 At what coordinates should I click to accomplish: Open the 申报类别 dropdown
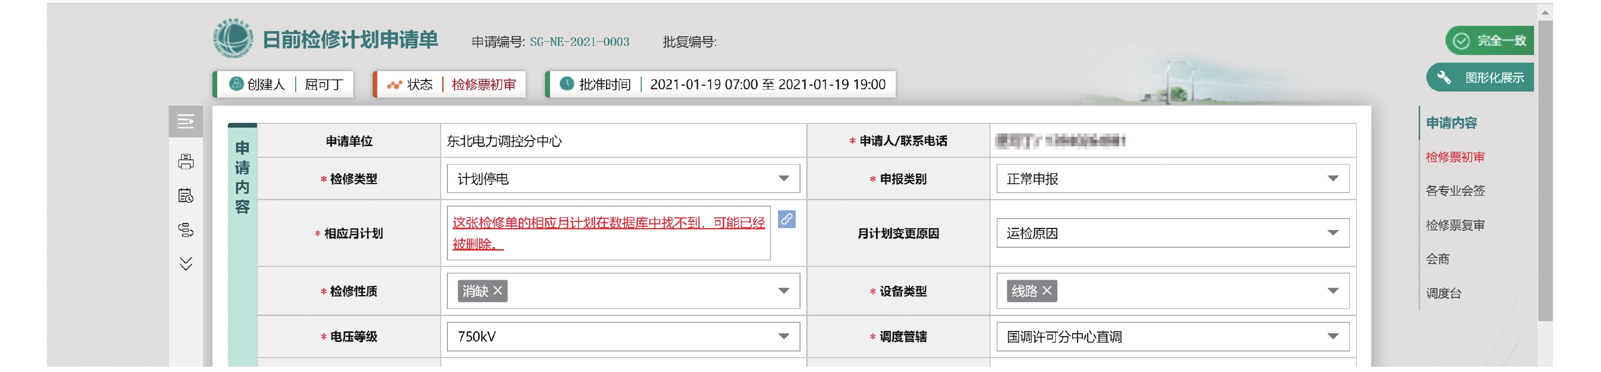tap(1172, 179)
